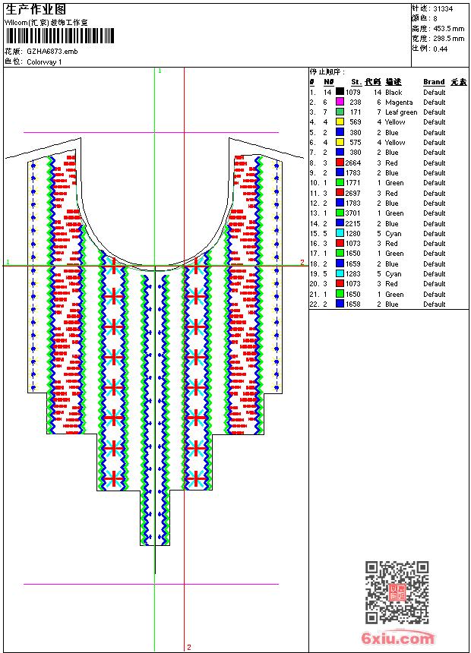Click the stitch count value 31334
The height and width of the screenshot is (653, 471).
(443, 8)
